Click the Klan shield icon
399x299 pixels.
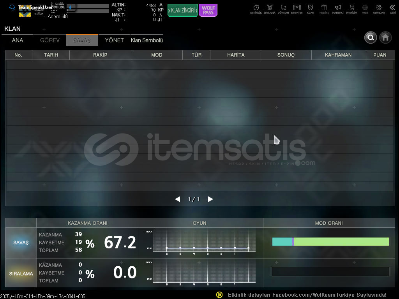[311, 8]
